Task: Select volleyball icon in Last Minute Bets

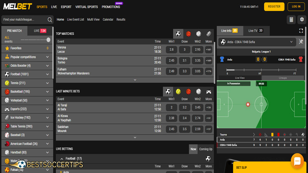Action: pos(199,91)
